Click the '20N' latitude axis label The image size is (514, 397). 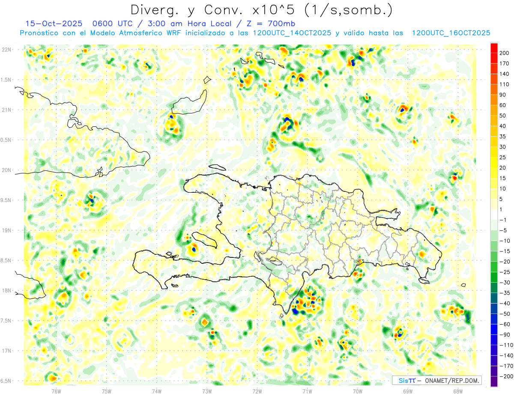click(x=6, y=170)
